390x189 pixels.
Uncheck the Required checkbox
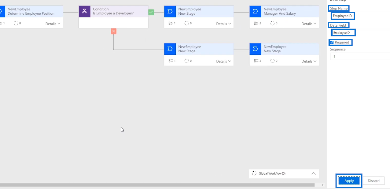click(332, 43)
